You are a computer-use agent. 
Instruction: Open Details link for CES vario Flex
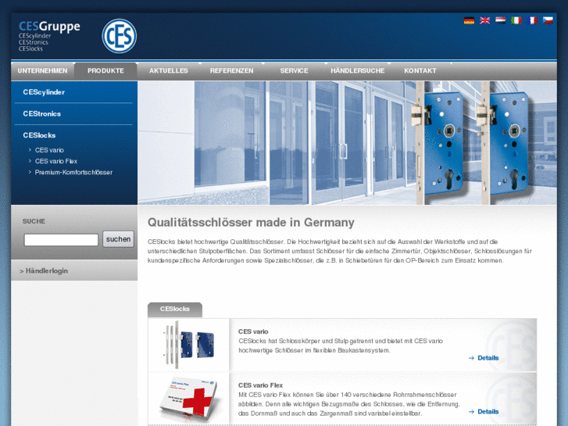(x=488, y=412)
